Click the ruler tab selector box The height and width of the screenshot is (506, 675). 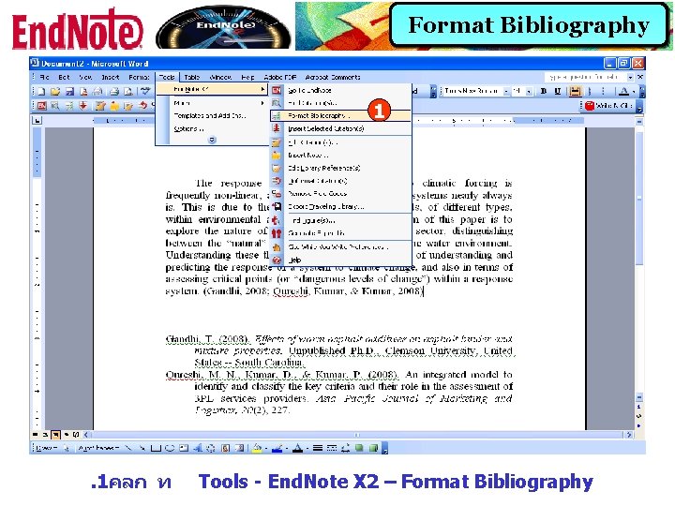(x=37, y=121)
